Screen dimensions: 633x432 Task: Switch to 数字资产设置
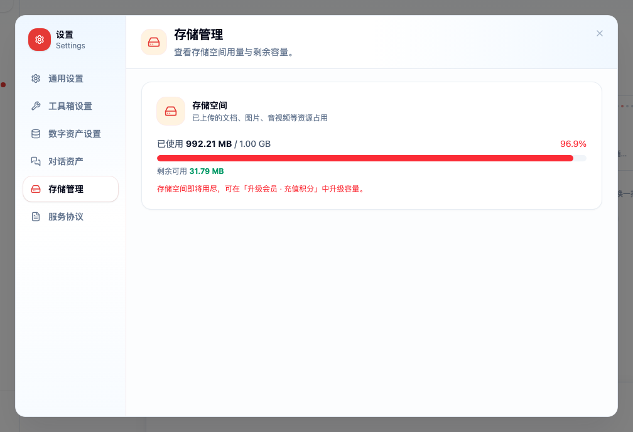(70, 134)
